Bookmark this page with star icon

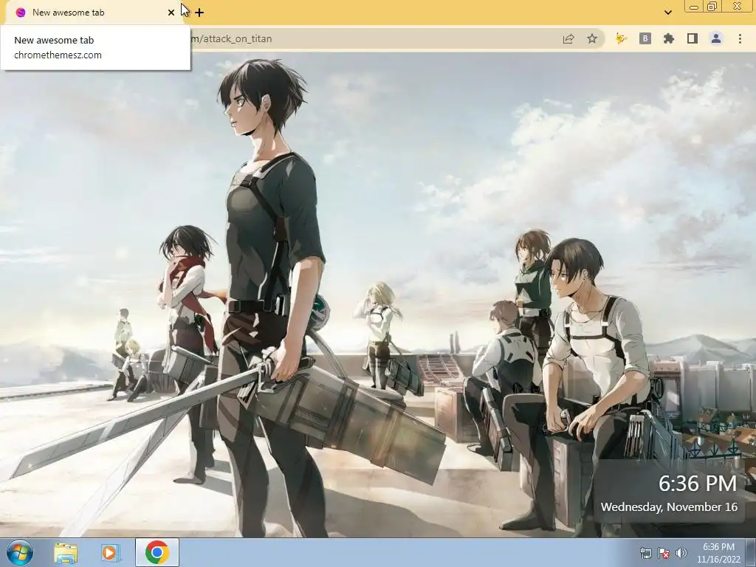[592, 38]
